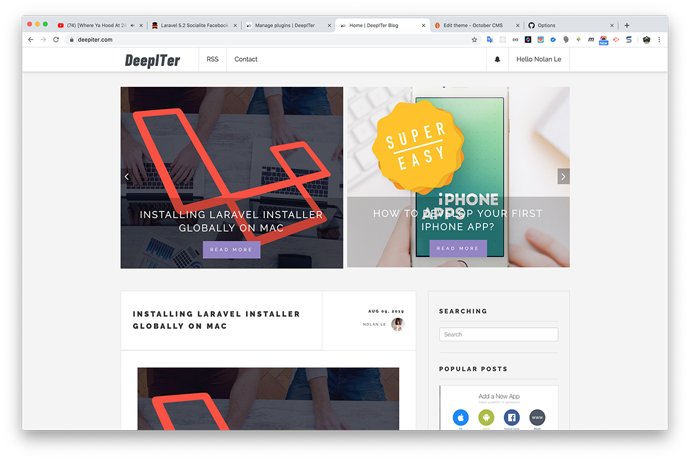Viewport: 690px width, 460px height.
Task: Switch to Laravel 5.2 Socialite Facebook tab
Action: tap(194, 26)
